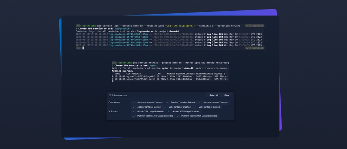Click northflank command in logs terminal
The image size is (347, 149).
89,26
